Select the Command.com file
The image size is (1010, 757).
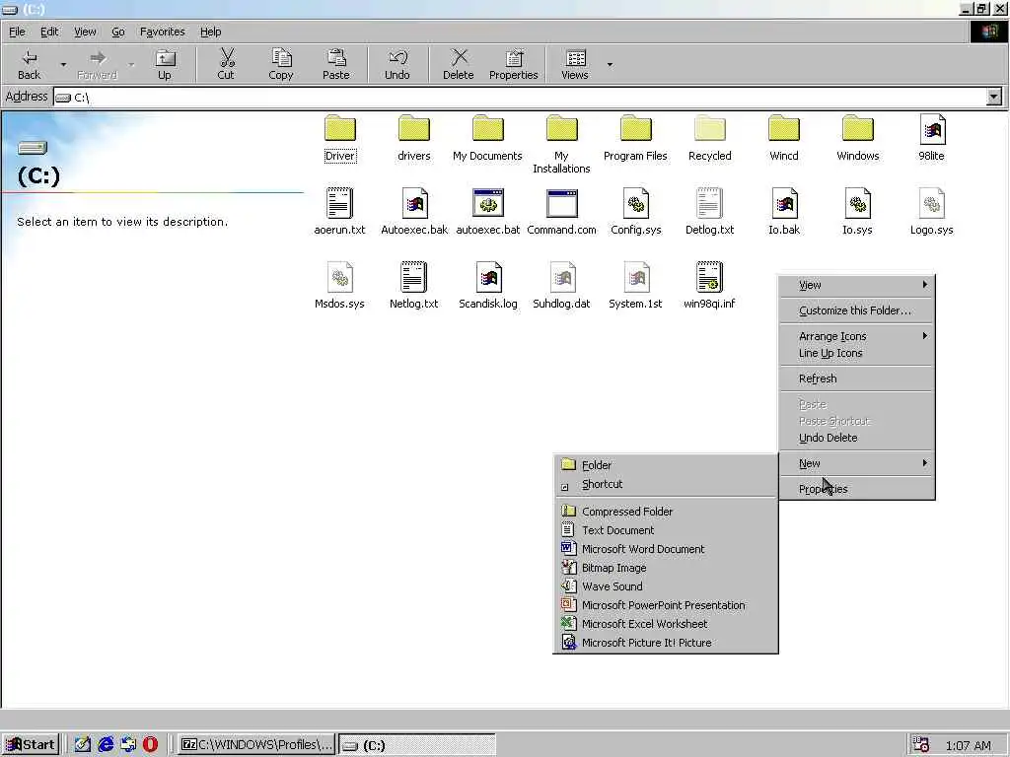pyautogui.click(x=561, y=212)
